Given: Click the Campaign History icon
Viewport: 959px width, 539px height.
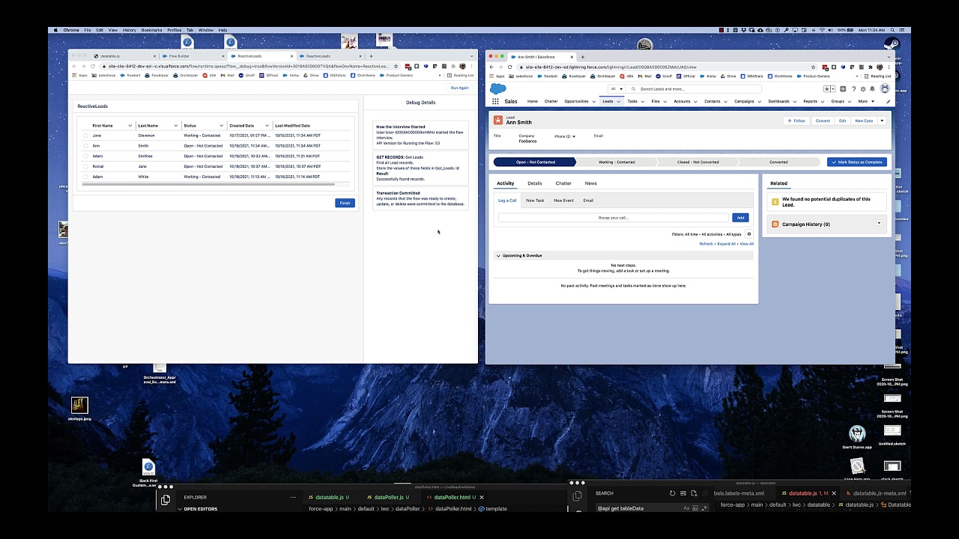Looking at the screenshot, I should coord(775,224).
